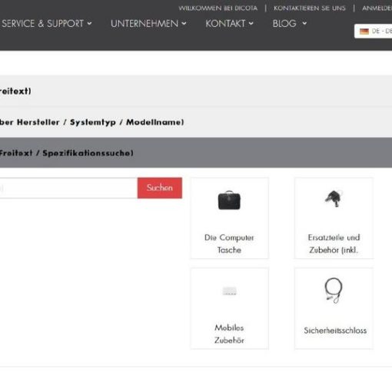Expand the Kontakt menu chevron

[251, 24]
